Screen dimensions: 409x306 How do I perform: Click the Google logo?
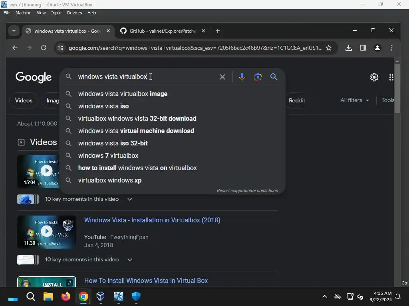pos(34,77)
